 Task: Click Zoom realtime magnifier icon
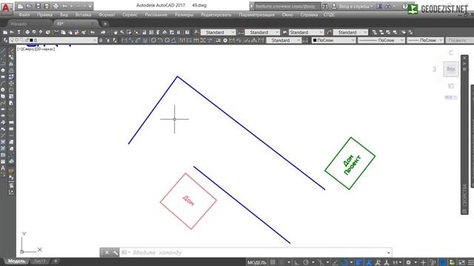click(122, 33)
